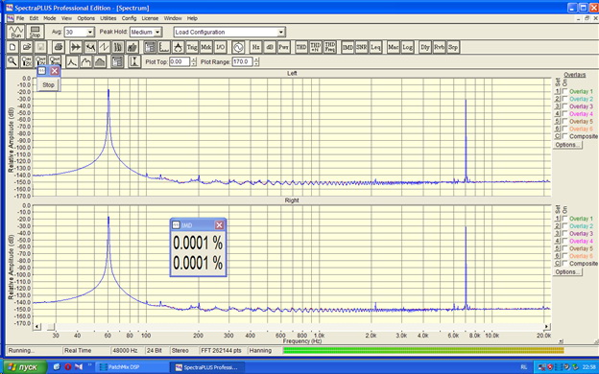The height and width of the screenshot is (374, 599).
Task: Click the Run analyzer icon
Action: [x=16, y=32]
